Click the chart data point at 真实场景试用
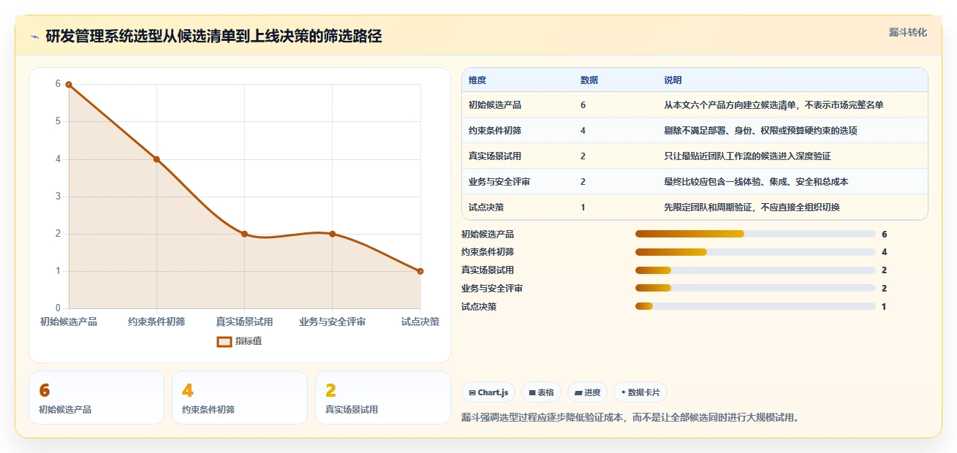Image resolution: width=957 pixels, height=453 pixels. pos(244,234)
